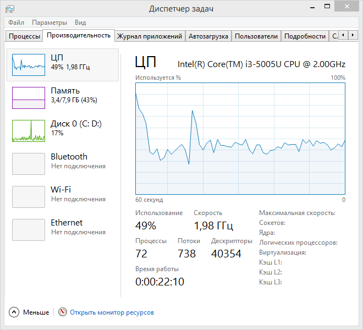Viewport: 363px width, 330px height.
Task: Click the Task Manager title bar icon
Action: point(10,9)
